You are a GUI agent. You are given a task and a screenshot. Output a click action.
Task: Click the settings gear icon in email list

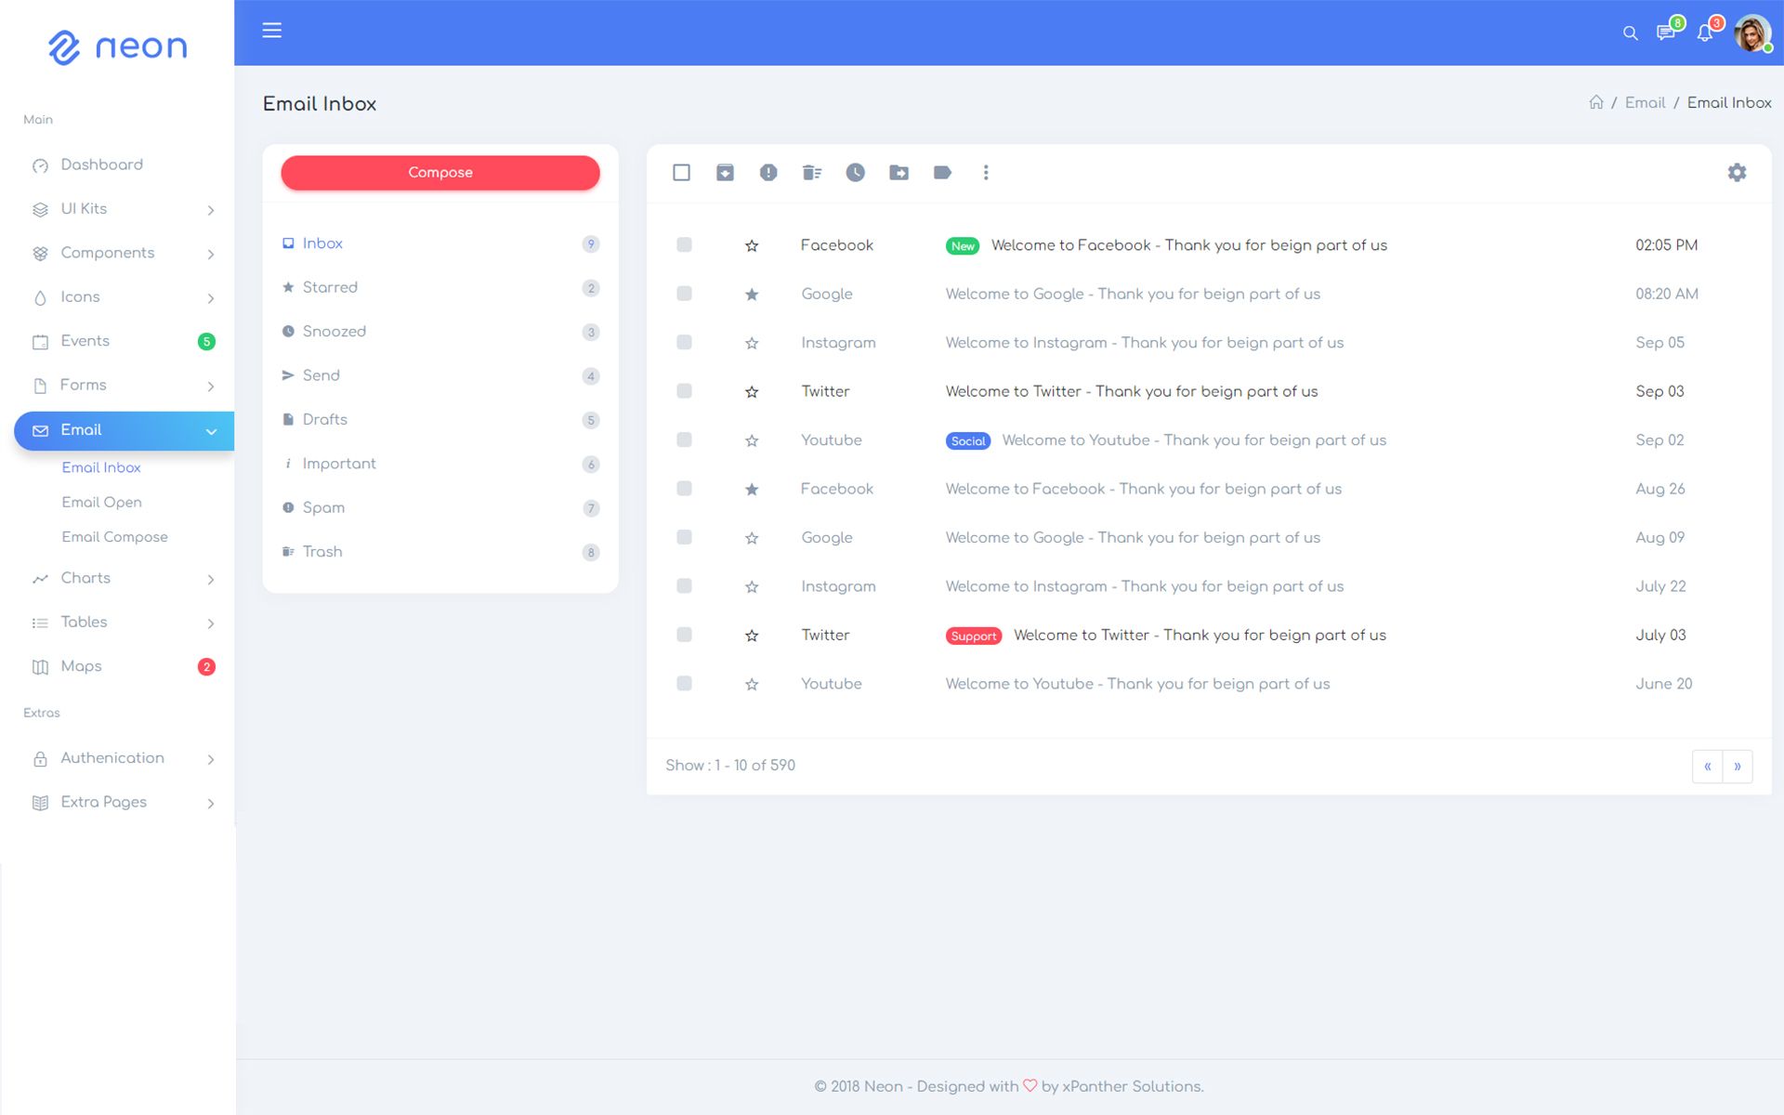[x=1738, y=172]
